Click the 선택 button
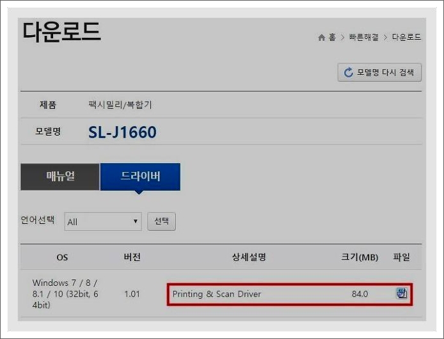The height and width of the screenshot is (339, 444). 161,221
